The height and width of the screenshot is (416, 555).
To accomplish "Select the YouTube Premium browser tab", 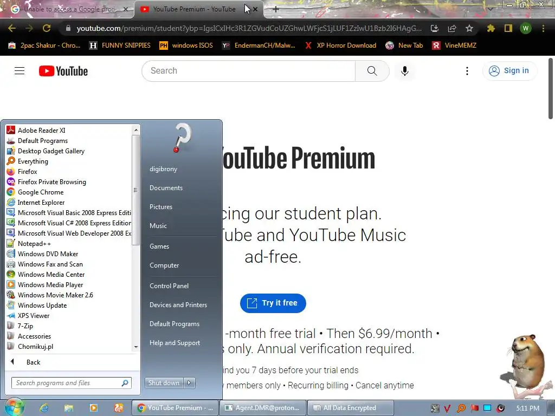I will click(x=193, y=9).
